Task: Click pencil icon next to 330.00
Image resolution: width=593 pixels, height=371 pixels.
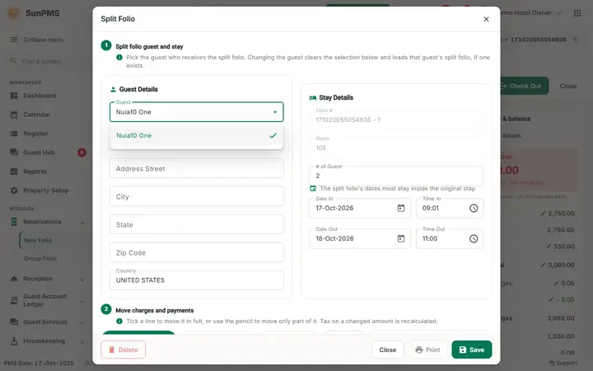Action: (x=549, y=247)
